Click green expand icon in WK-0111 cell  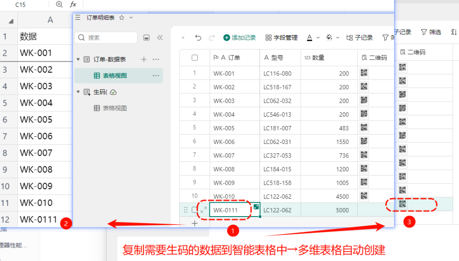click(x=256, y=207)
